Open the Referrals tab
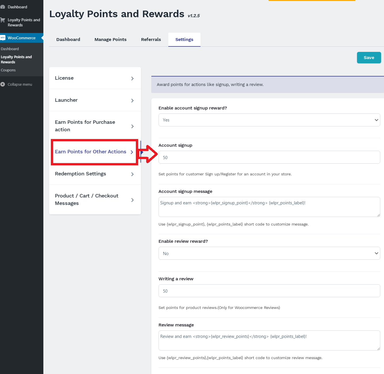This screenshot has height=374, width=384. click(151, 40)
